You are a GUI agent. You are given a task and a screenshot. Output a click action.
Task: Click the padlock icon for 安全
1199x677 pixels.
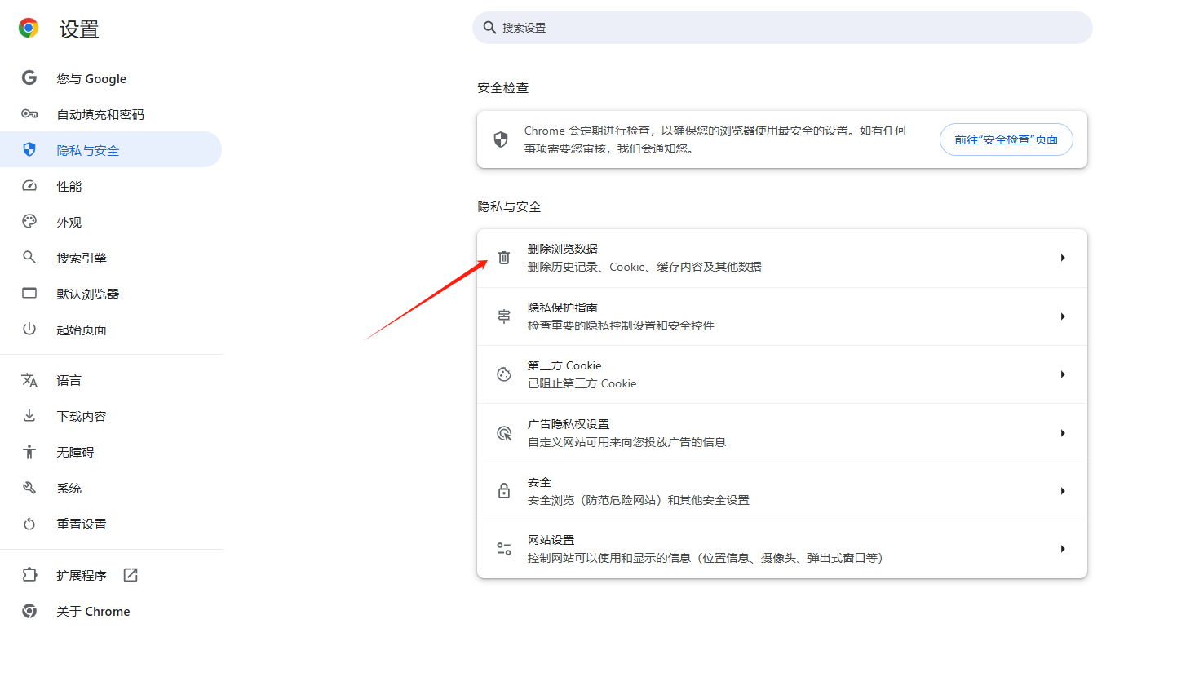pyautogui.click(x=504, y=491)
